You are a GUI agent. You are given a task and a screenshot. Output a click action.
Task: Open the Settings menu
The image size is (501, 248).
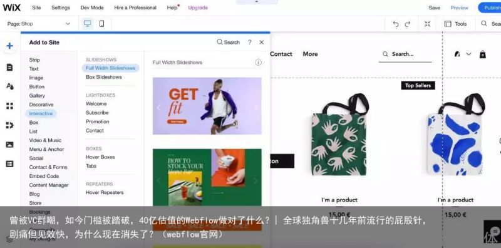[61, 8]
